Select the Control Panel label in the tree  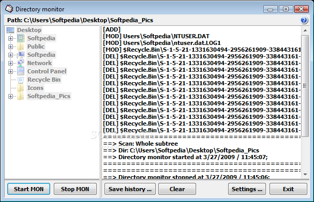tap(47, 71)
